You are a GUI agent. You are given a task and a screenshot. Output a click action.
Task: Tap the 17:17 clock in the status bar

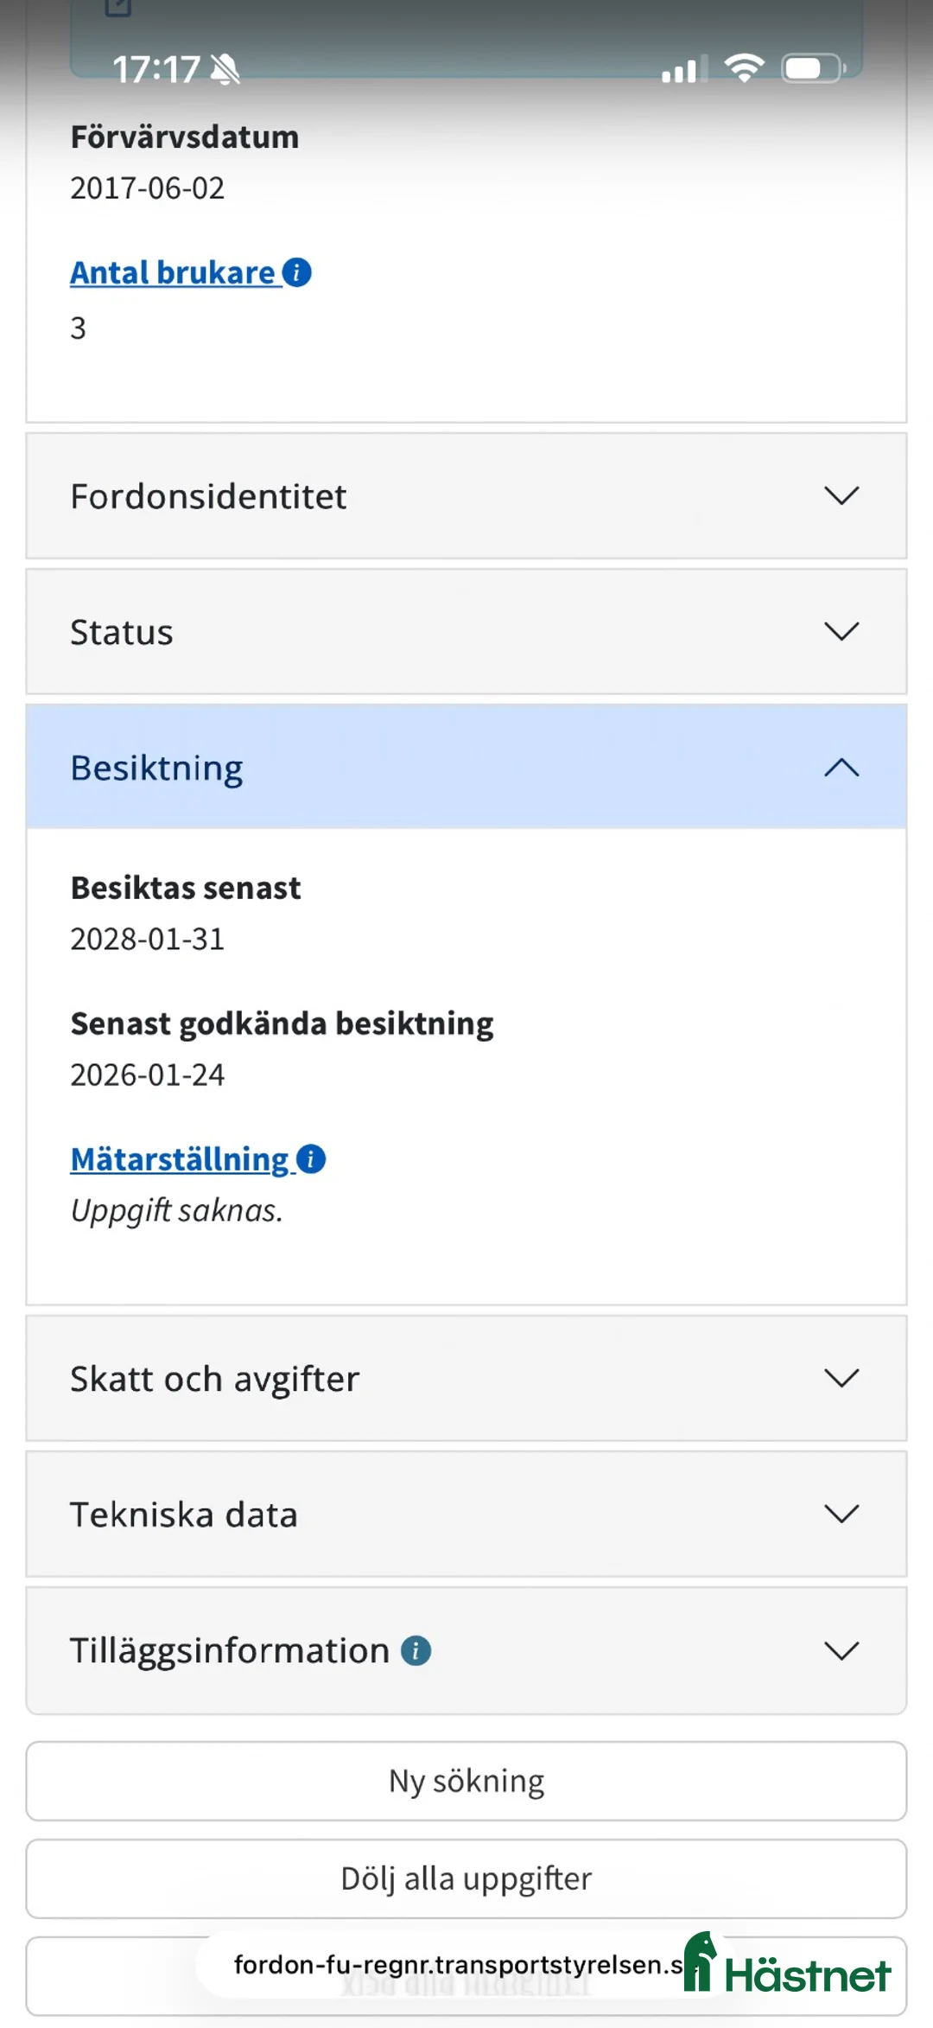[x=156, y=69]
